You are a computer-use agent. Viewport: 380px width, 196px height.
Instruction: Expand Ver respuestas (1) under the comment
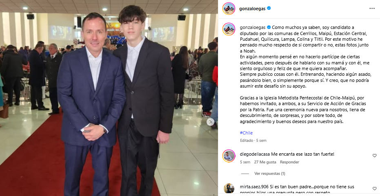[269, 174]
